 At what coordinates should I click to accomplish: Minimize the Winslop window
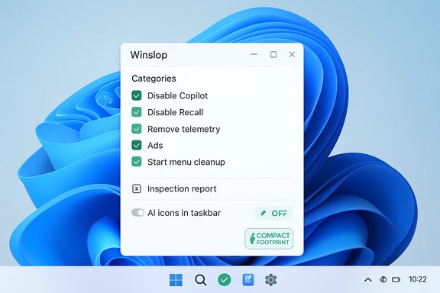click(x=254, y=54)
